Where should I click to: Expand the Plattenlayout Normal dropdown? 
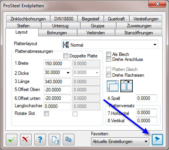[110, 44]
